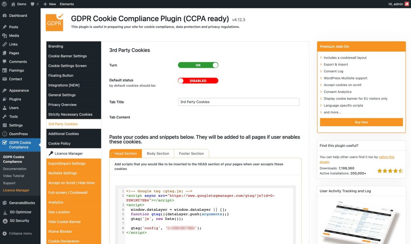The image size is (411, 244).
Task: Open Geo Location premium item
Action: (x=74, y=212)
